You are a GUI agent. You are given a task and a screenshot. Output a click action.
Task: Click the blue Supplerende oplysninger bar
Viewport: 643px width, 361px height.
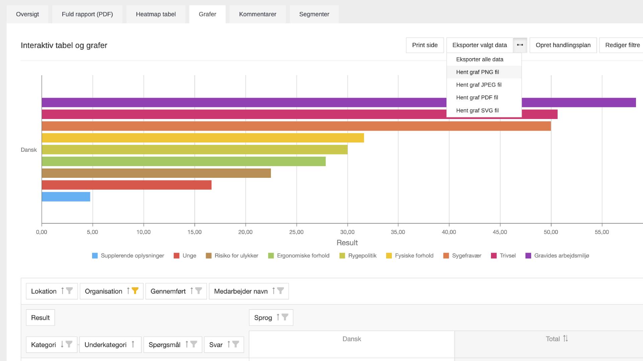pyautogui.click(x=66, y=197)
